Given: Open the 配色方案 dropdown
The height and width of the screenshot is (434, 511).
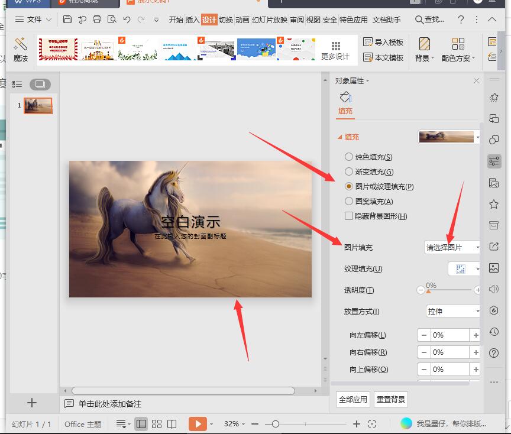Looking at the screenshot, I should point(458,50).
